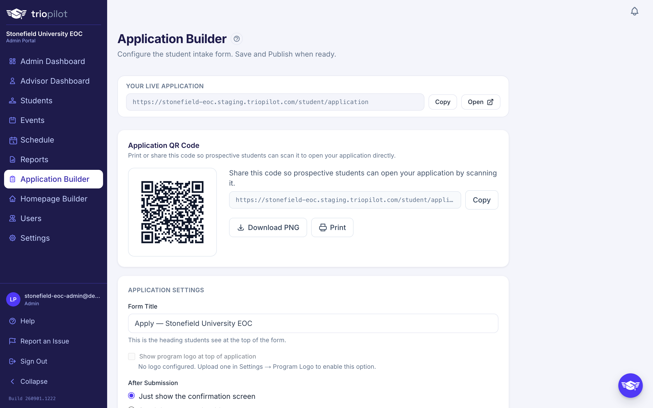Click the After Submission label
The image size is (653, 408).
tap(153, 383)
